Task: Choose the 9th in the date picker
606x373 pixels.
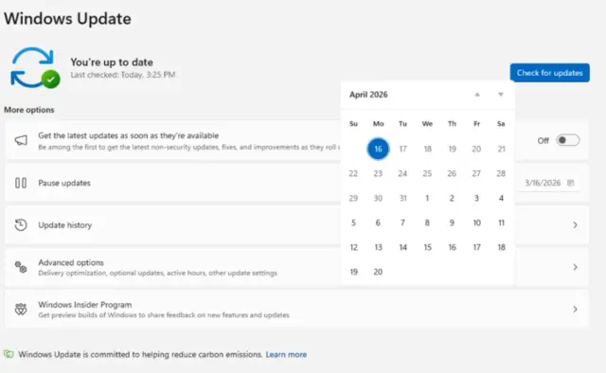Action: (452, 223)
